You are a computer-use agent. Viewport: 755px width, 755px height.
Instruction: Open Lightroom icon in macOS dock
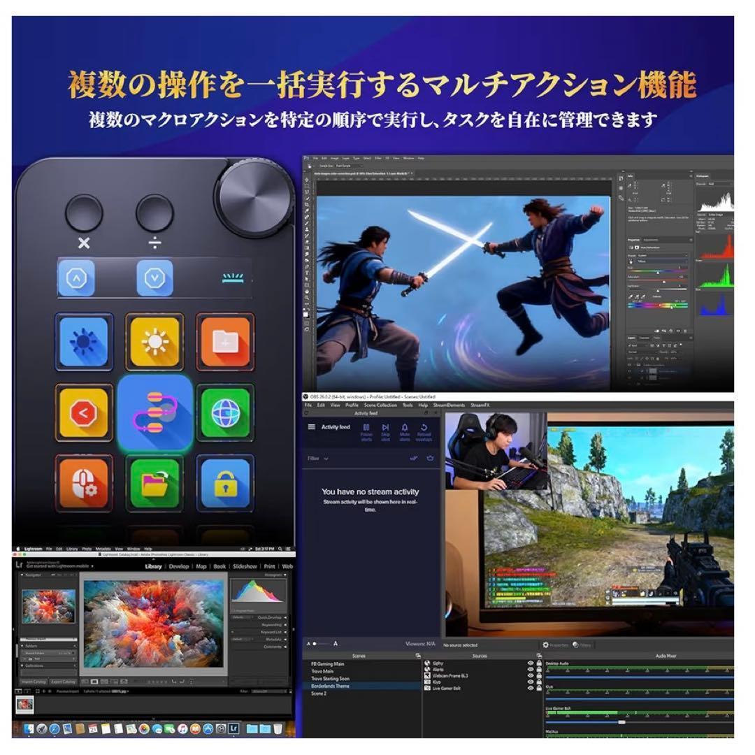(x=233, y=729)
